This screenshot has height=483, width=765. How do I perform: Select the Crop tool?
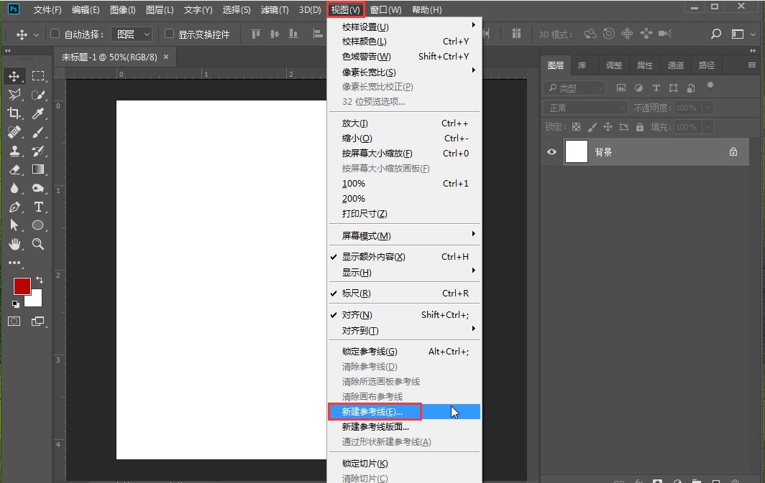[15, 113]
